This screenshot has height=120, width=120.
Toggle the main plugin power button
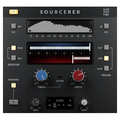coord(13,12)
